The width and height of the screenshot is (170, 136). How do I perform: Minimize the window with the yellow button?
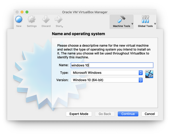(x=22, y=12)
